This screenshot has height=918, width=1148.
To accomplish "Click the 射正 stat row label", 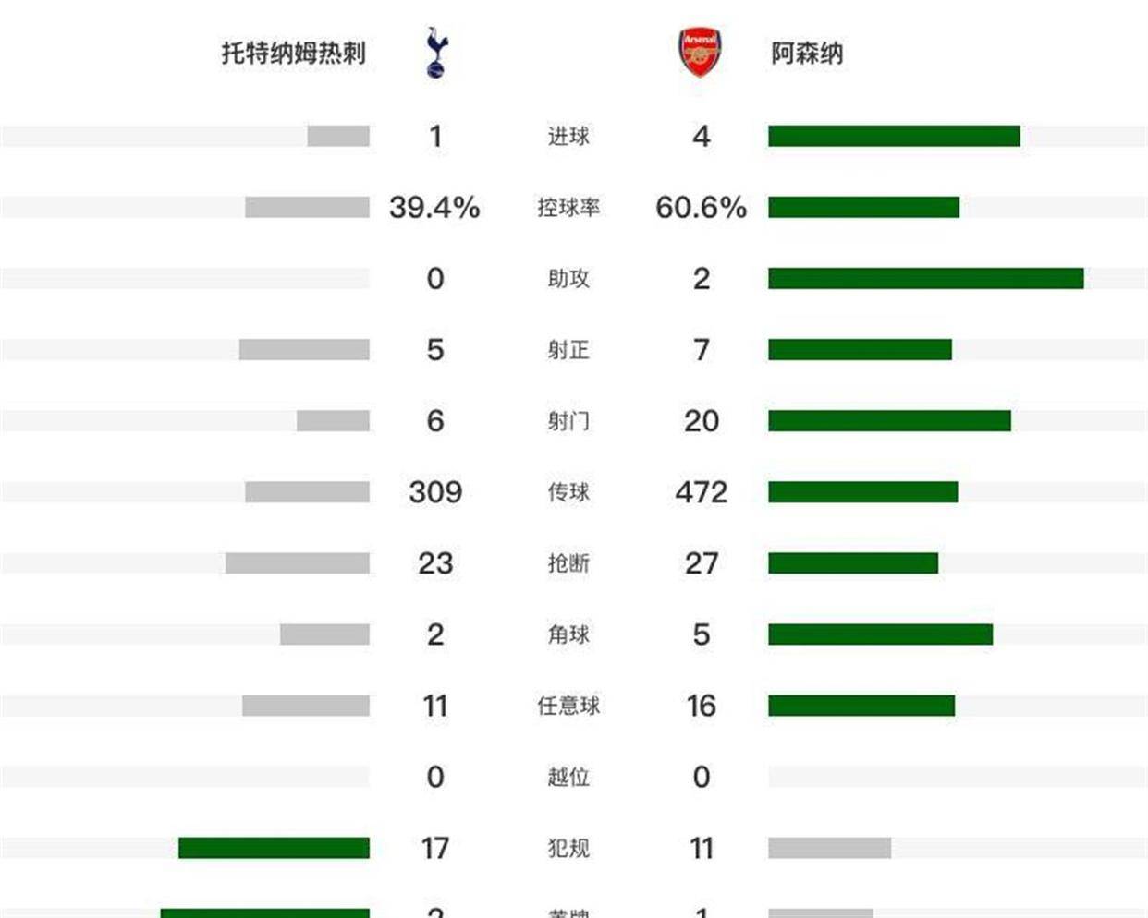I will click(x=568, y=350).
